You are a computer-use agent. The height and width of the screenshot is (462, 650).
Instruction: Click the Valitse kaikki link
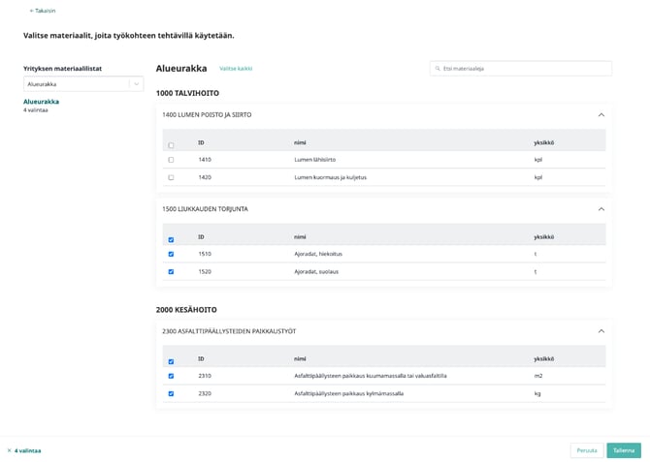[236, 69]
